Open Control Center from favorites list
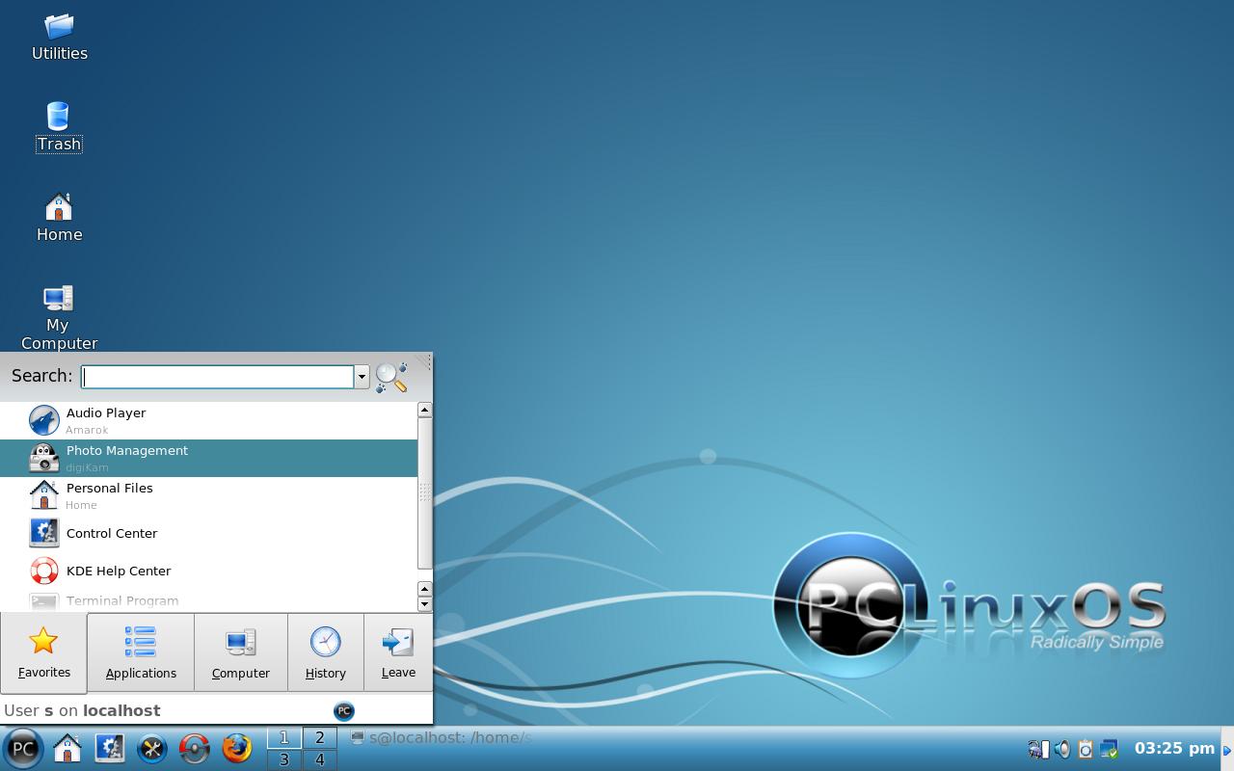This screenshot has height=771, width=1234. pyautogui.click(x=209, y=533)
